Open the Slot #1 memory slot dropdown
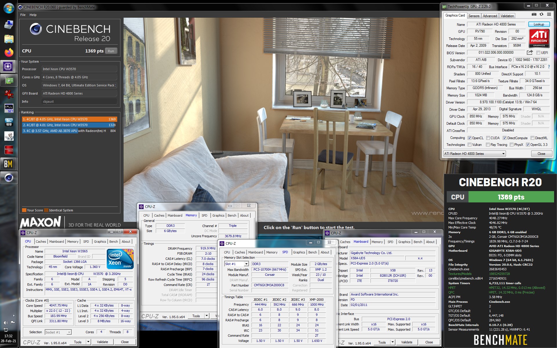The width and height of the screenshot is (557, 348). (236, 264)
